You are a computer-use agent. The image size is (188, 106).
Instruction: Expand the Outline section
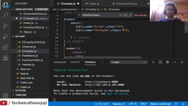tap(13, 90)
